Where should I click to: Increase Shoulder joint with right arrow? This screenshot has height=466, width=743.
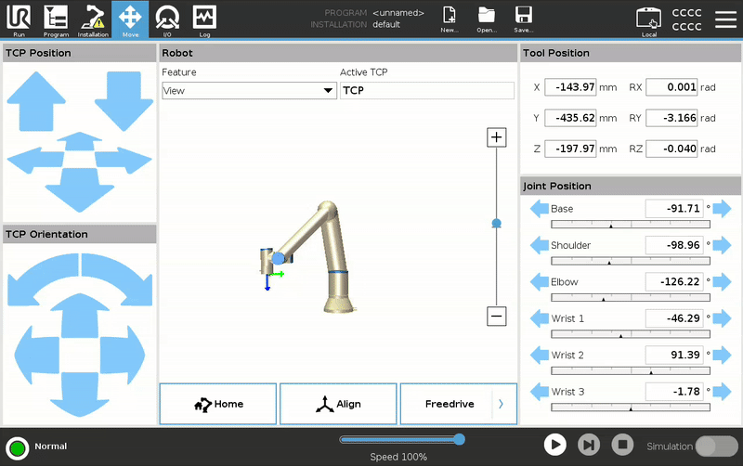pyautogui.click(x=723, y=245)
